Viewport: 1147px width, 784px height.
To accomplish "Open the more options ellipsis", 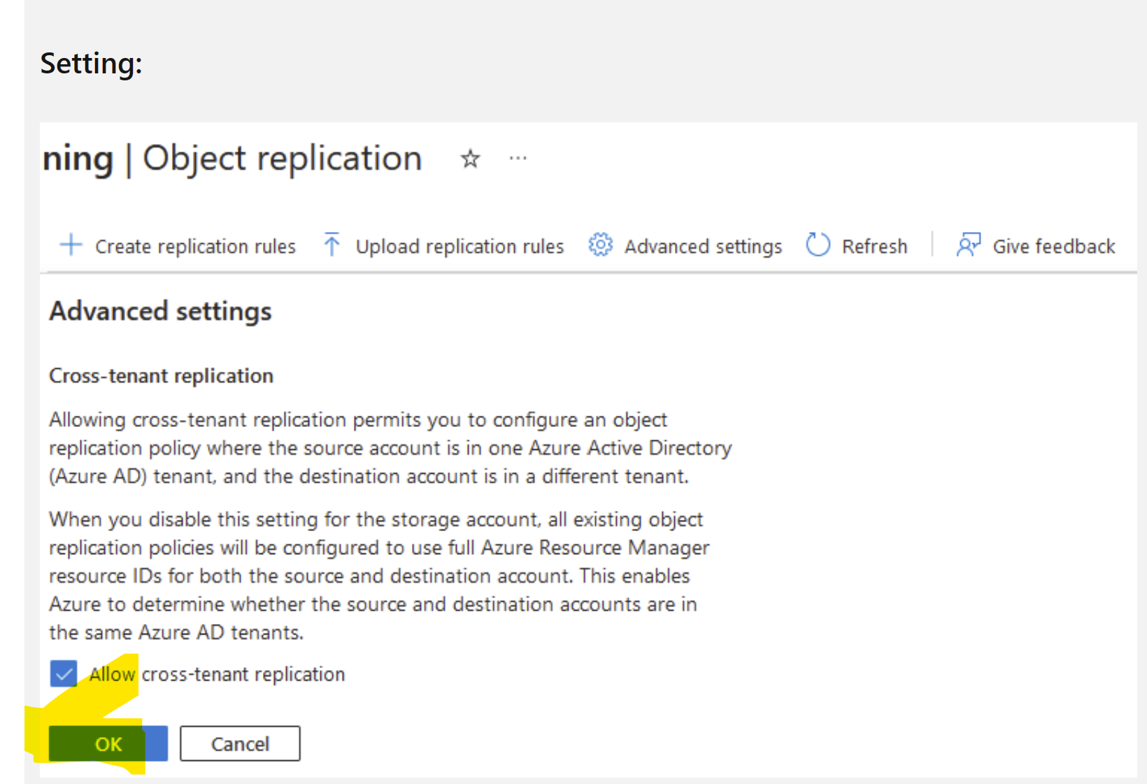I will pos(518,159).
